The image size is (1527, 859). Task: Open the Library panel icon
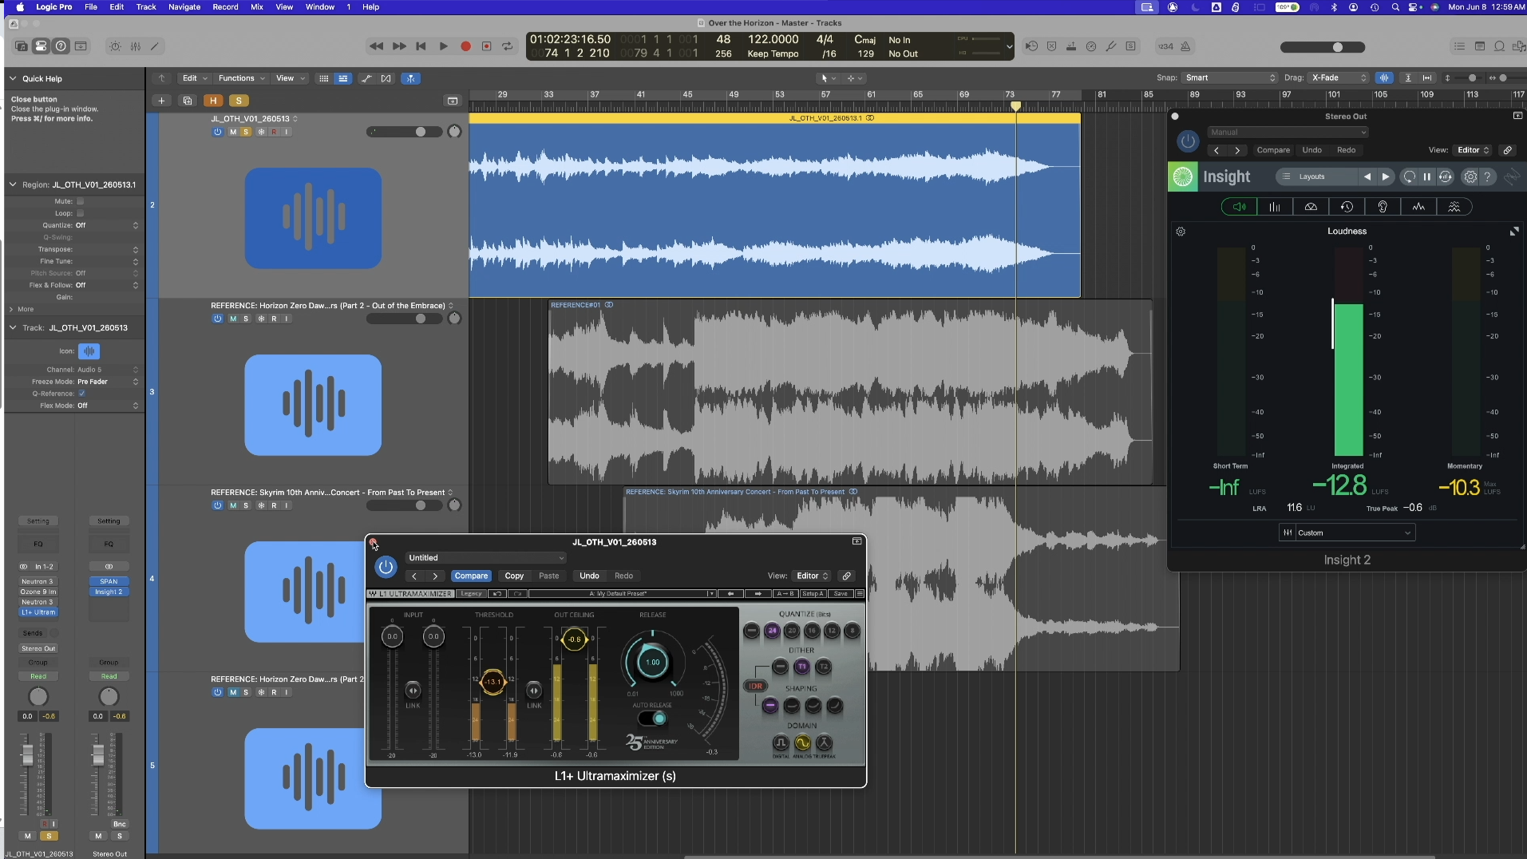tap(22, 46)
